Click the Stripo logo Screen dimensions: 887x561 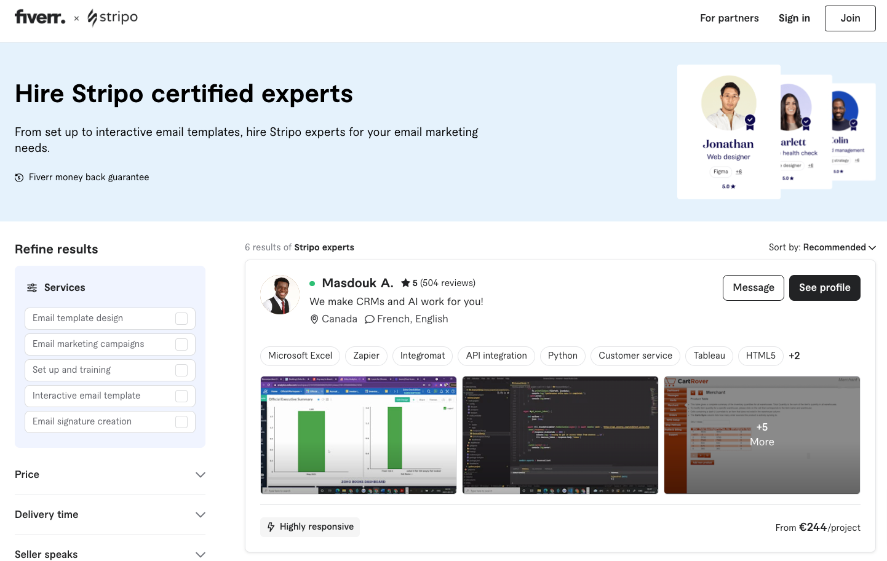[x=113, y=18]
